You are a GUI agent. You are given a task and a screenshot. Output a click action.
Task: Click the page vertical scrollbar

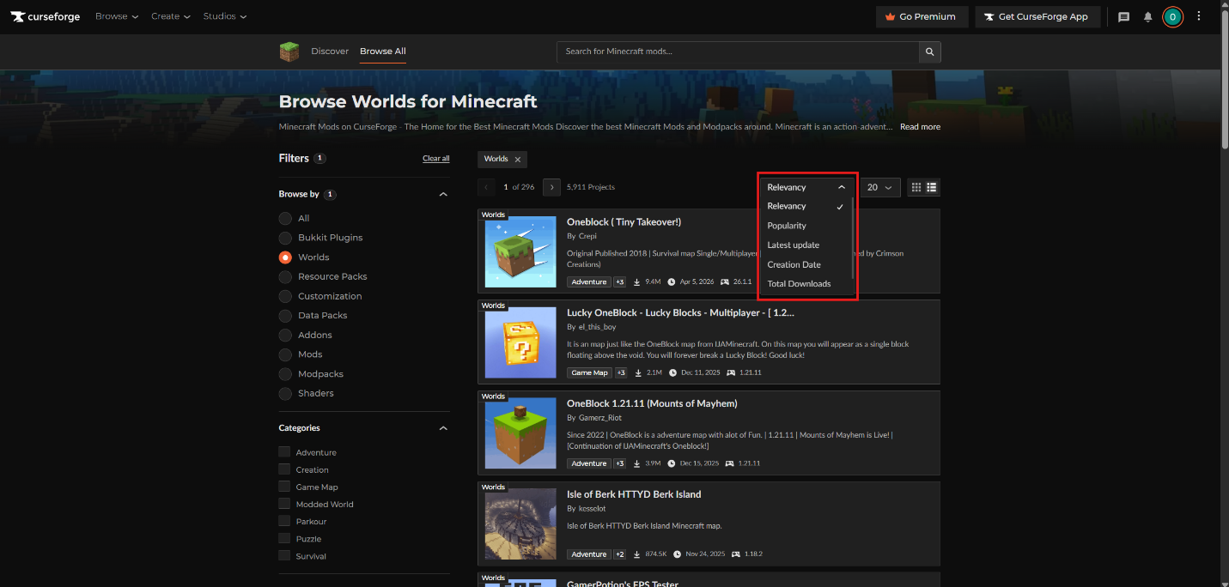coord(1224,82)
